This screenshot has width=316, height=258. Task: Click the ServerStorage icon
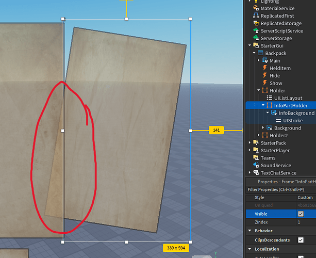click(256, 38)
